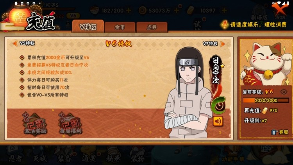Add coins with plus next to 53073万

pos(176,11)
